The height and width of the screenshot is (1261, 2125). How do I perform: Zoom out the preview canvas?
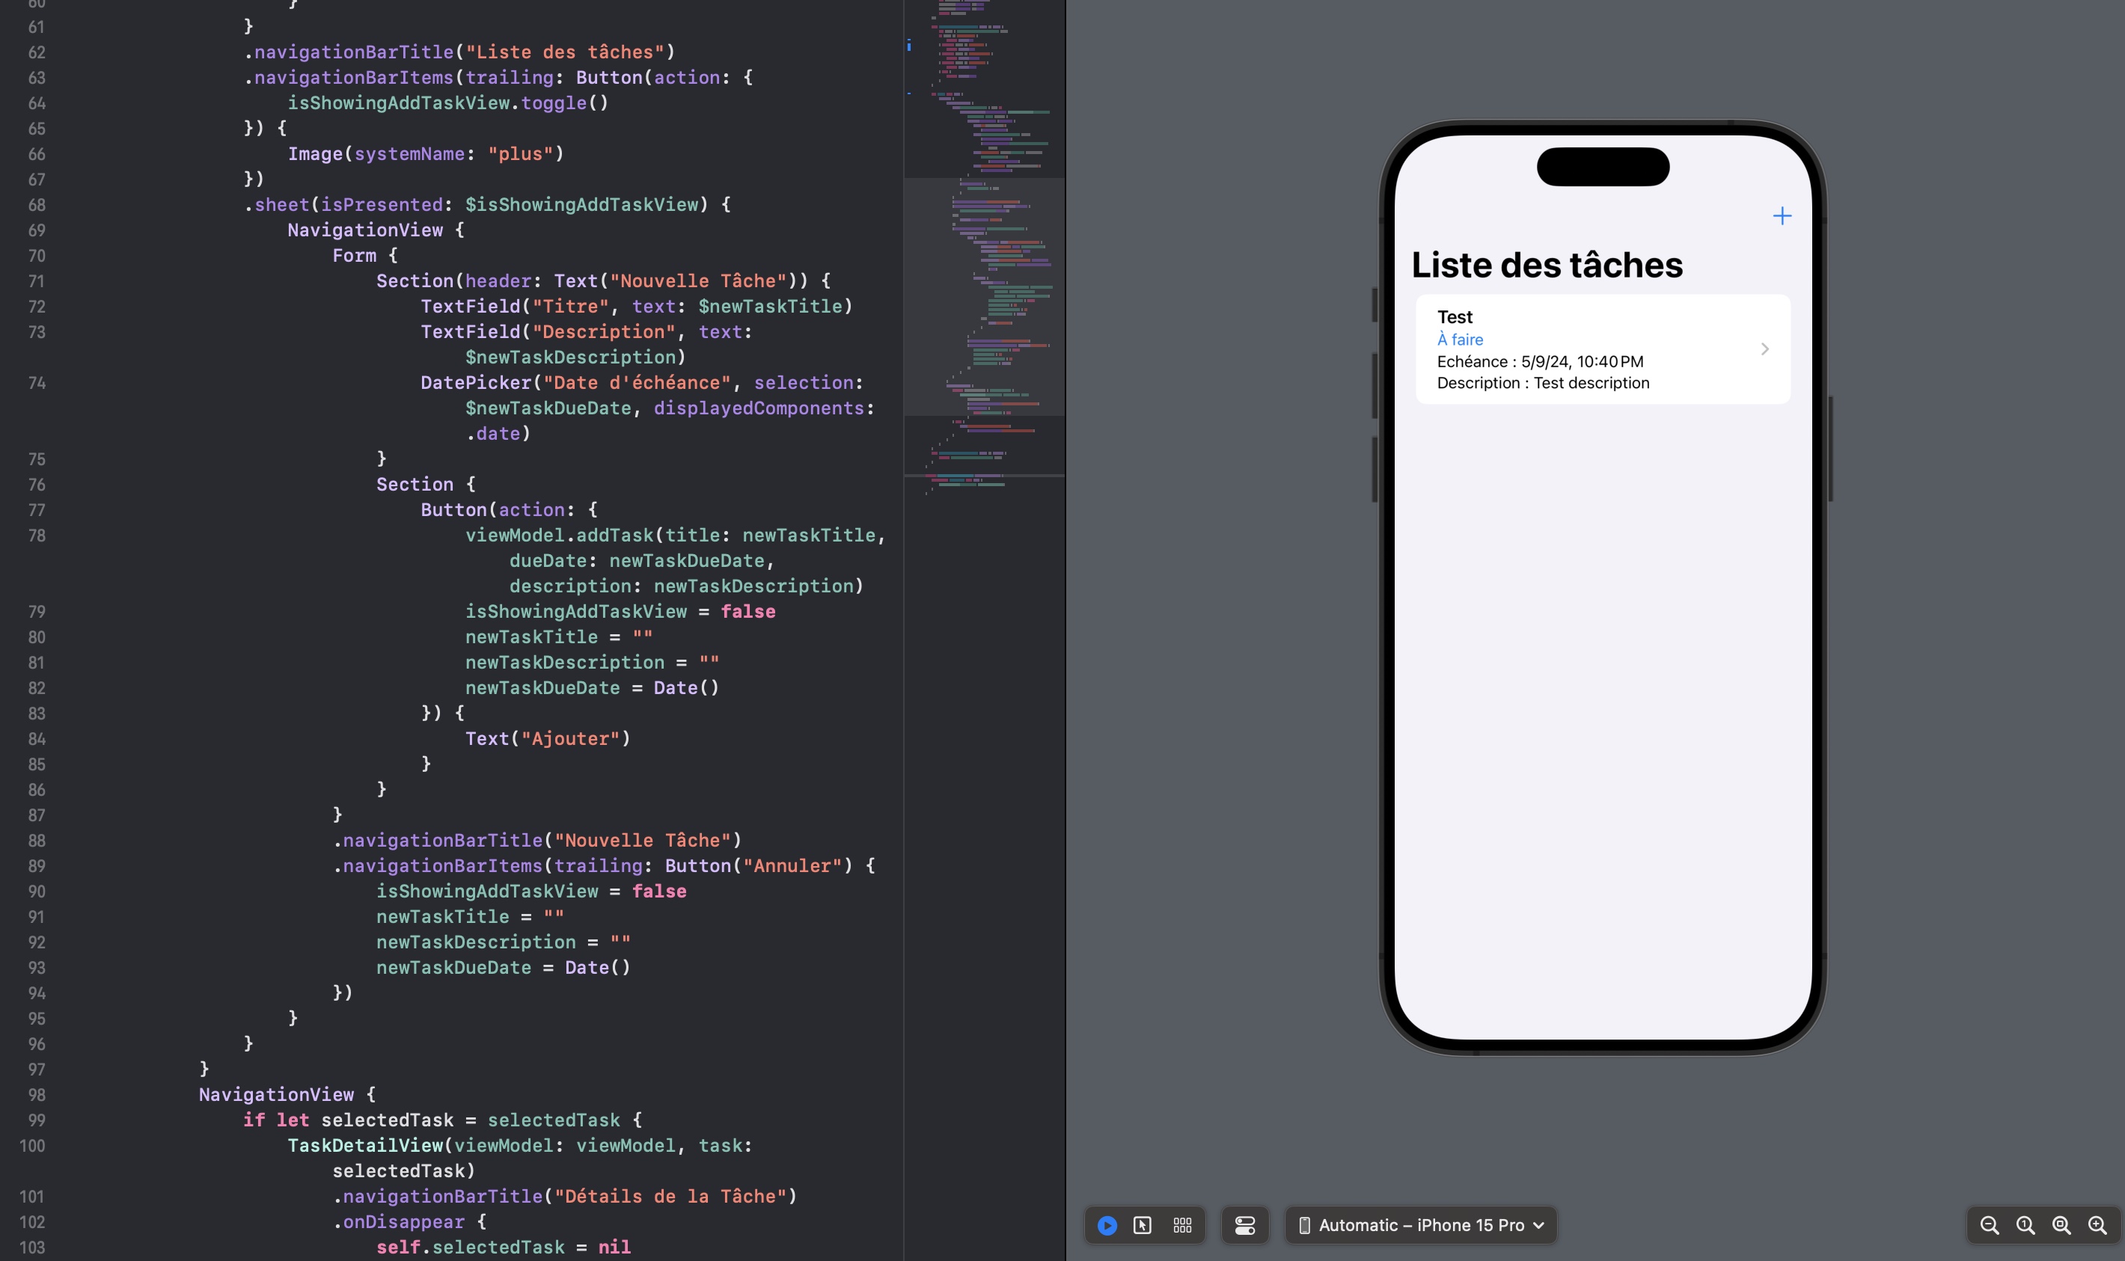click(x=1992, y=1224)
